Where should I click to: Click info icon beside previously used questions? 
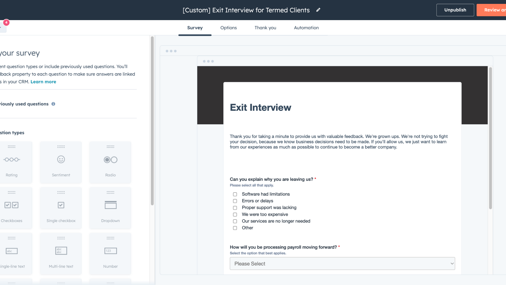click(x=53, y=104)
